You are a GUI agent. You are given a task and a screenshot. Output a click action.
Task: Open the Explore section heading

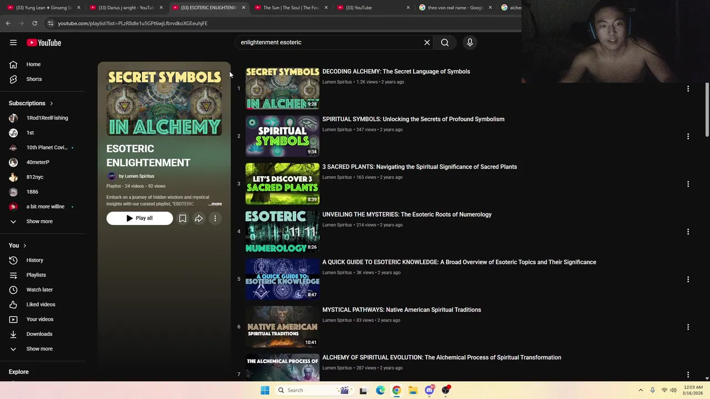[x=18, y=372]
